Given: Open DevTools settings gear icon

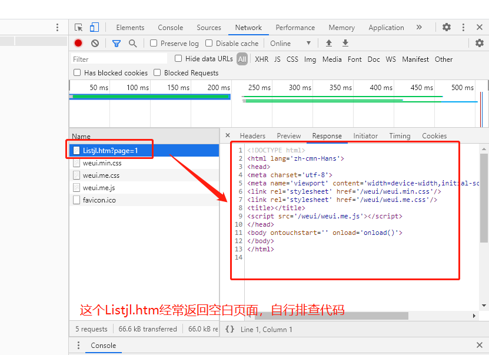Looking at the screenshot, I should pos(447,27).
